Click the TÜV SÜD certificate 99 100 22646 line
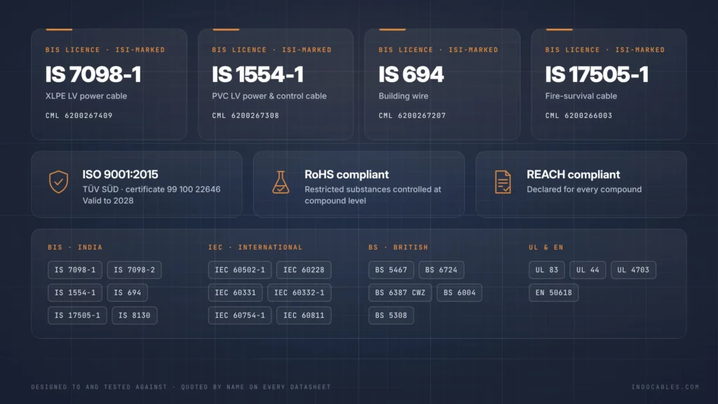Viewport: 718px width, 404px height. point(151,189)
